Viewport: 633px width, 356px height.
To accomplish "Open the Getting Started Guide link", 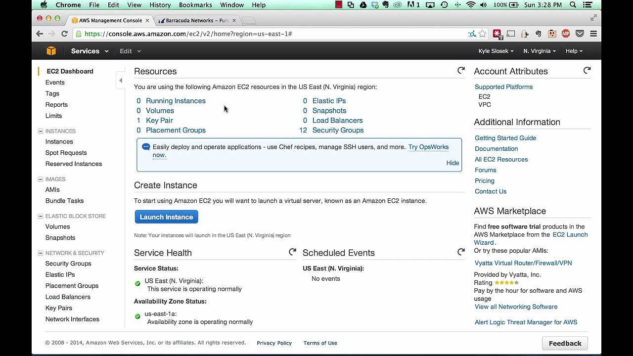I will (505, 138).
